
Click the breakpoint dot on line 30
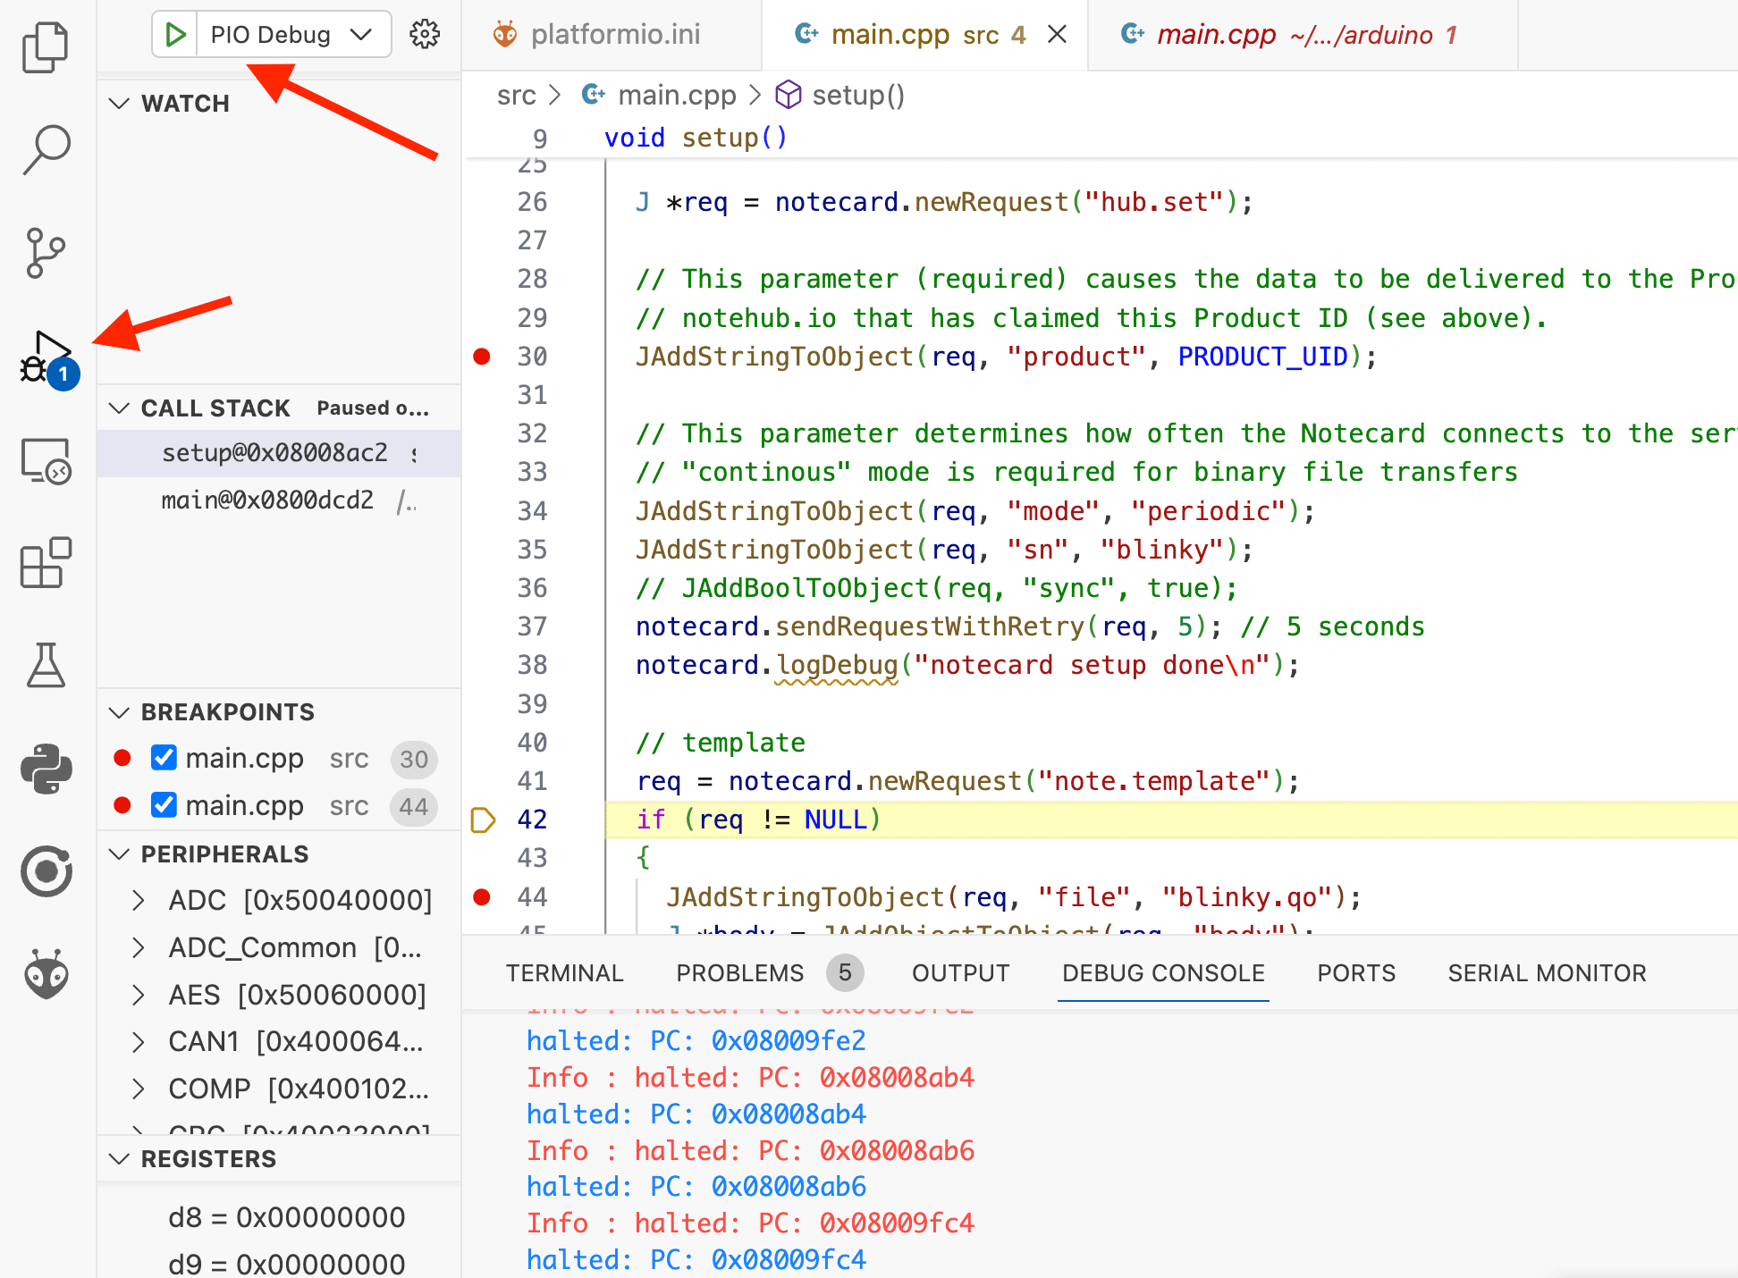click(x=482, y=357)
